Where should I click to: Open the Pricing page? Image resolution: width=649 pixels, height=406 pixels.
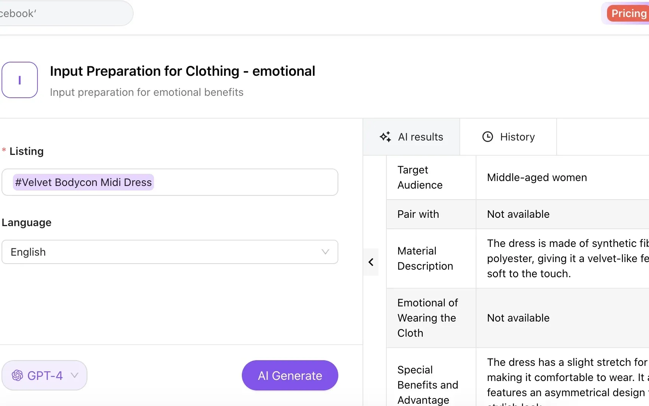click(629, 13)
